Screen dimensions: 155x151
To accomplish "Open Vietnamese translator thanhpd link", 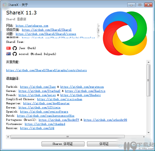I will (x=45, y=124).
